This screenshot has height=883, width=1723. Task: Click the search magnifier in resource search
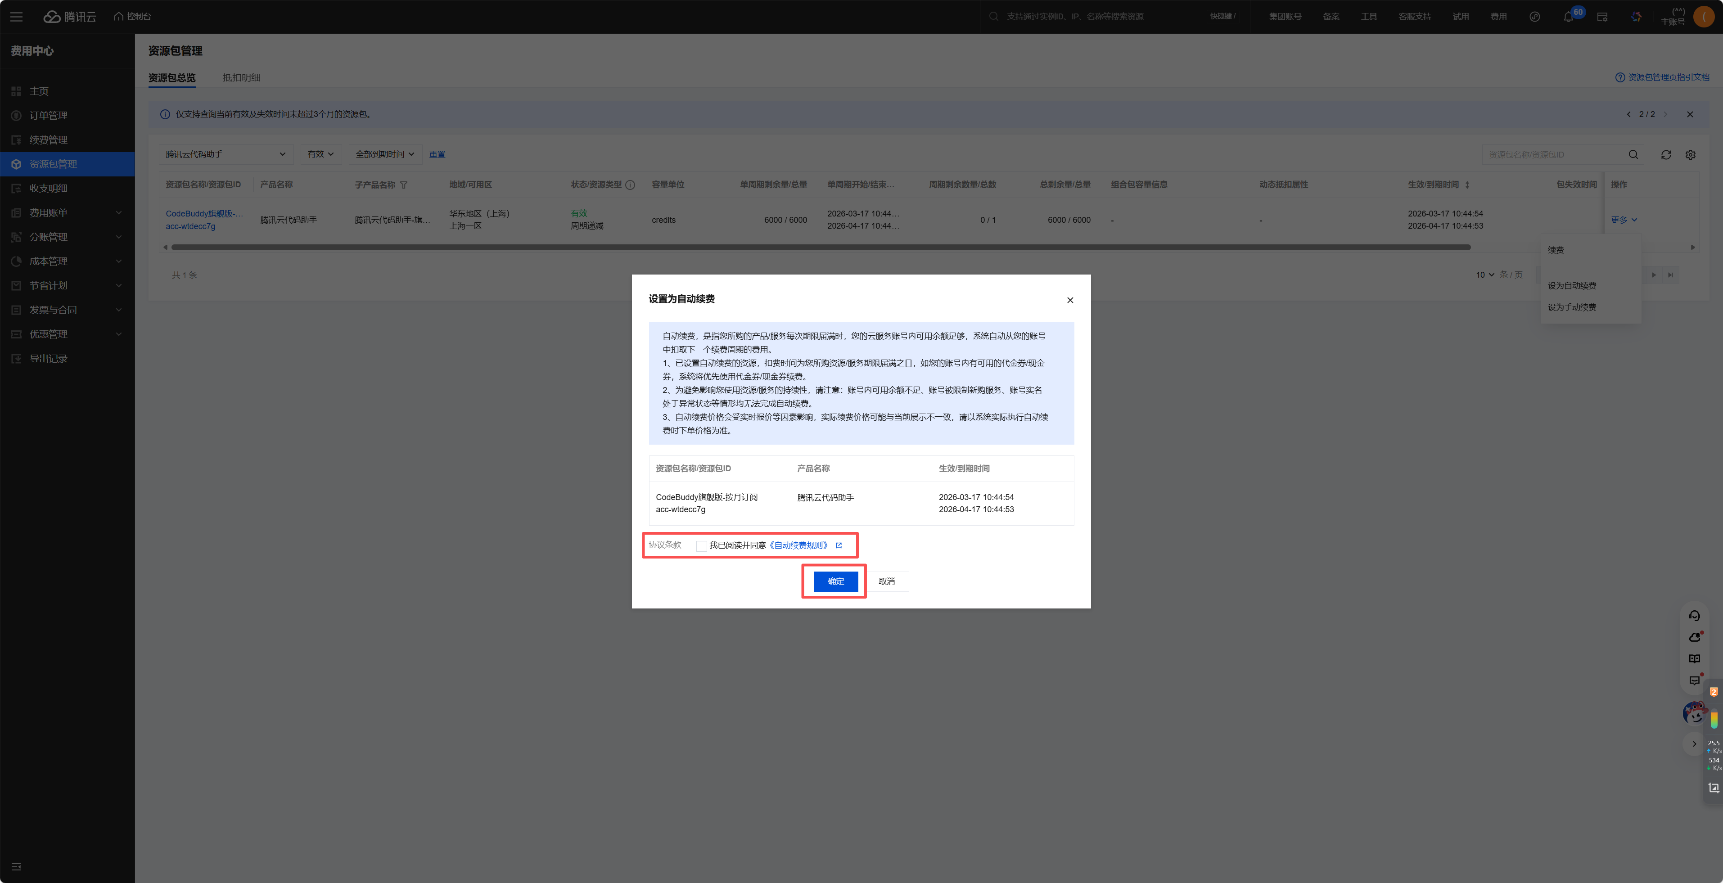point(1633,154)
